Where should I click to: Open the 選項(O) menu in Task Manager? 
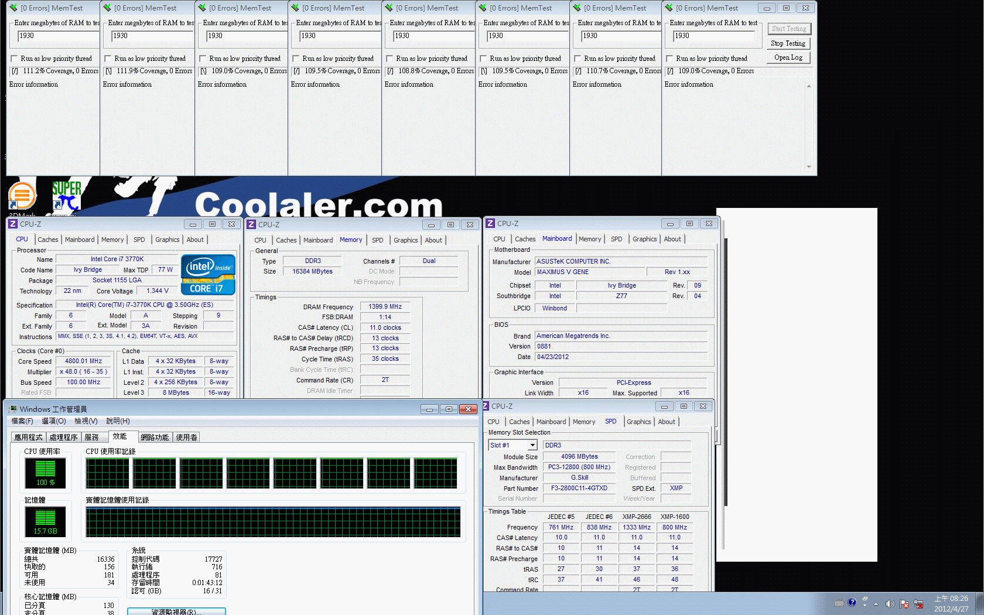point(54,421)
